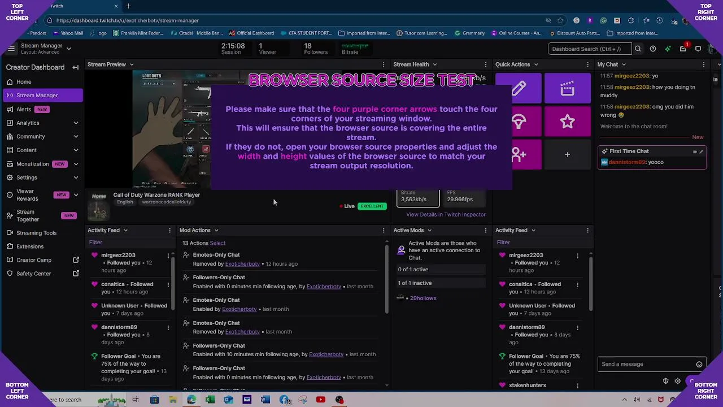Open options for mirgeez2203 follow, left feed
Image resolution: width=723 pixels, height=407 pixels.
[x=168, y=256]
